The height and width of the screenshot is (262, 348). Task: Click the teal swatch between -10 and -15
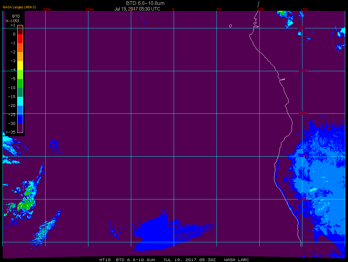(x=20, y=92)
